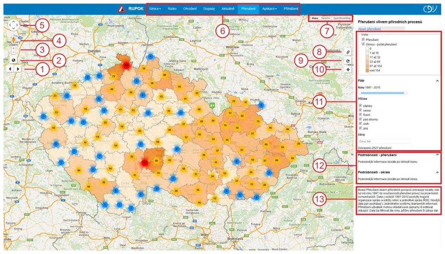Click the chain link permalink icon

(x=348, y=52)
